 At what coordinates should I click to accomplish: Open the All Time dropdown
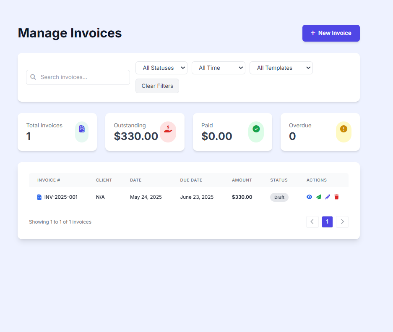click(218, 68)
